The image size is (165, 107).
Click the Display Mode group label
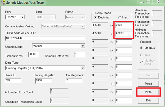point(102,13)
